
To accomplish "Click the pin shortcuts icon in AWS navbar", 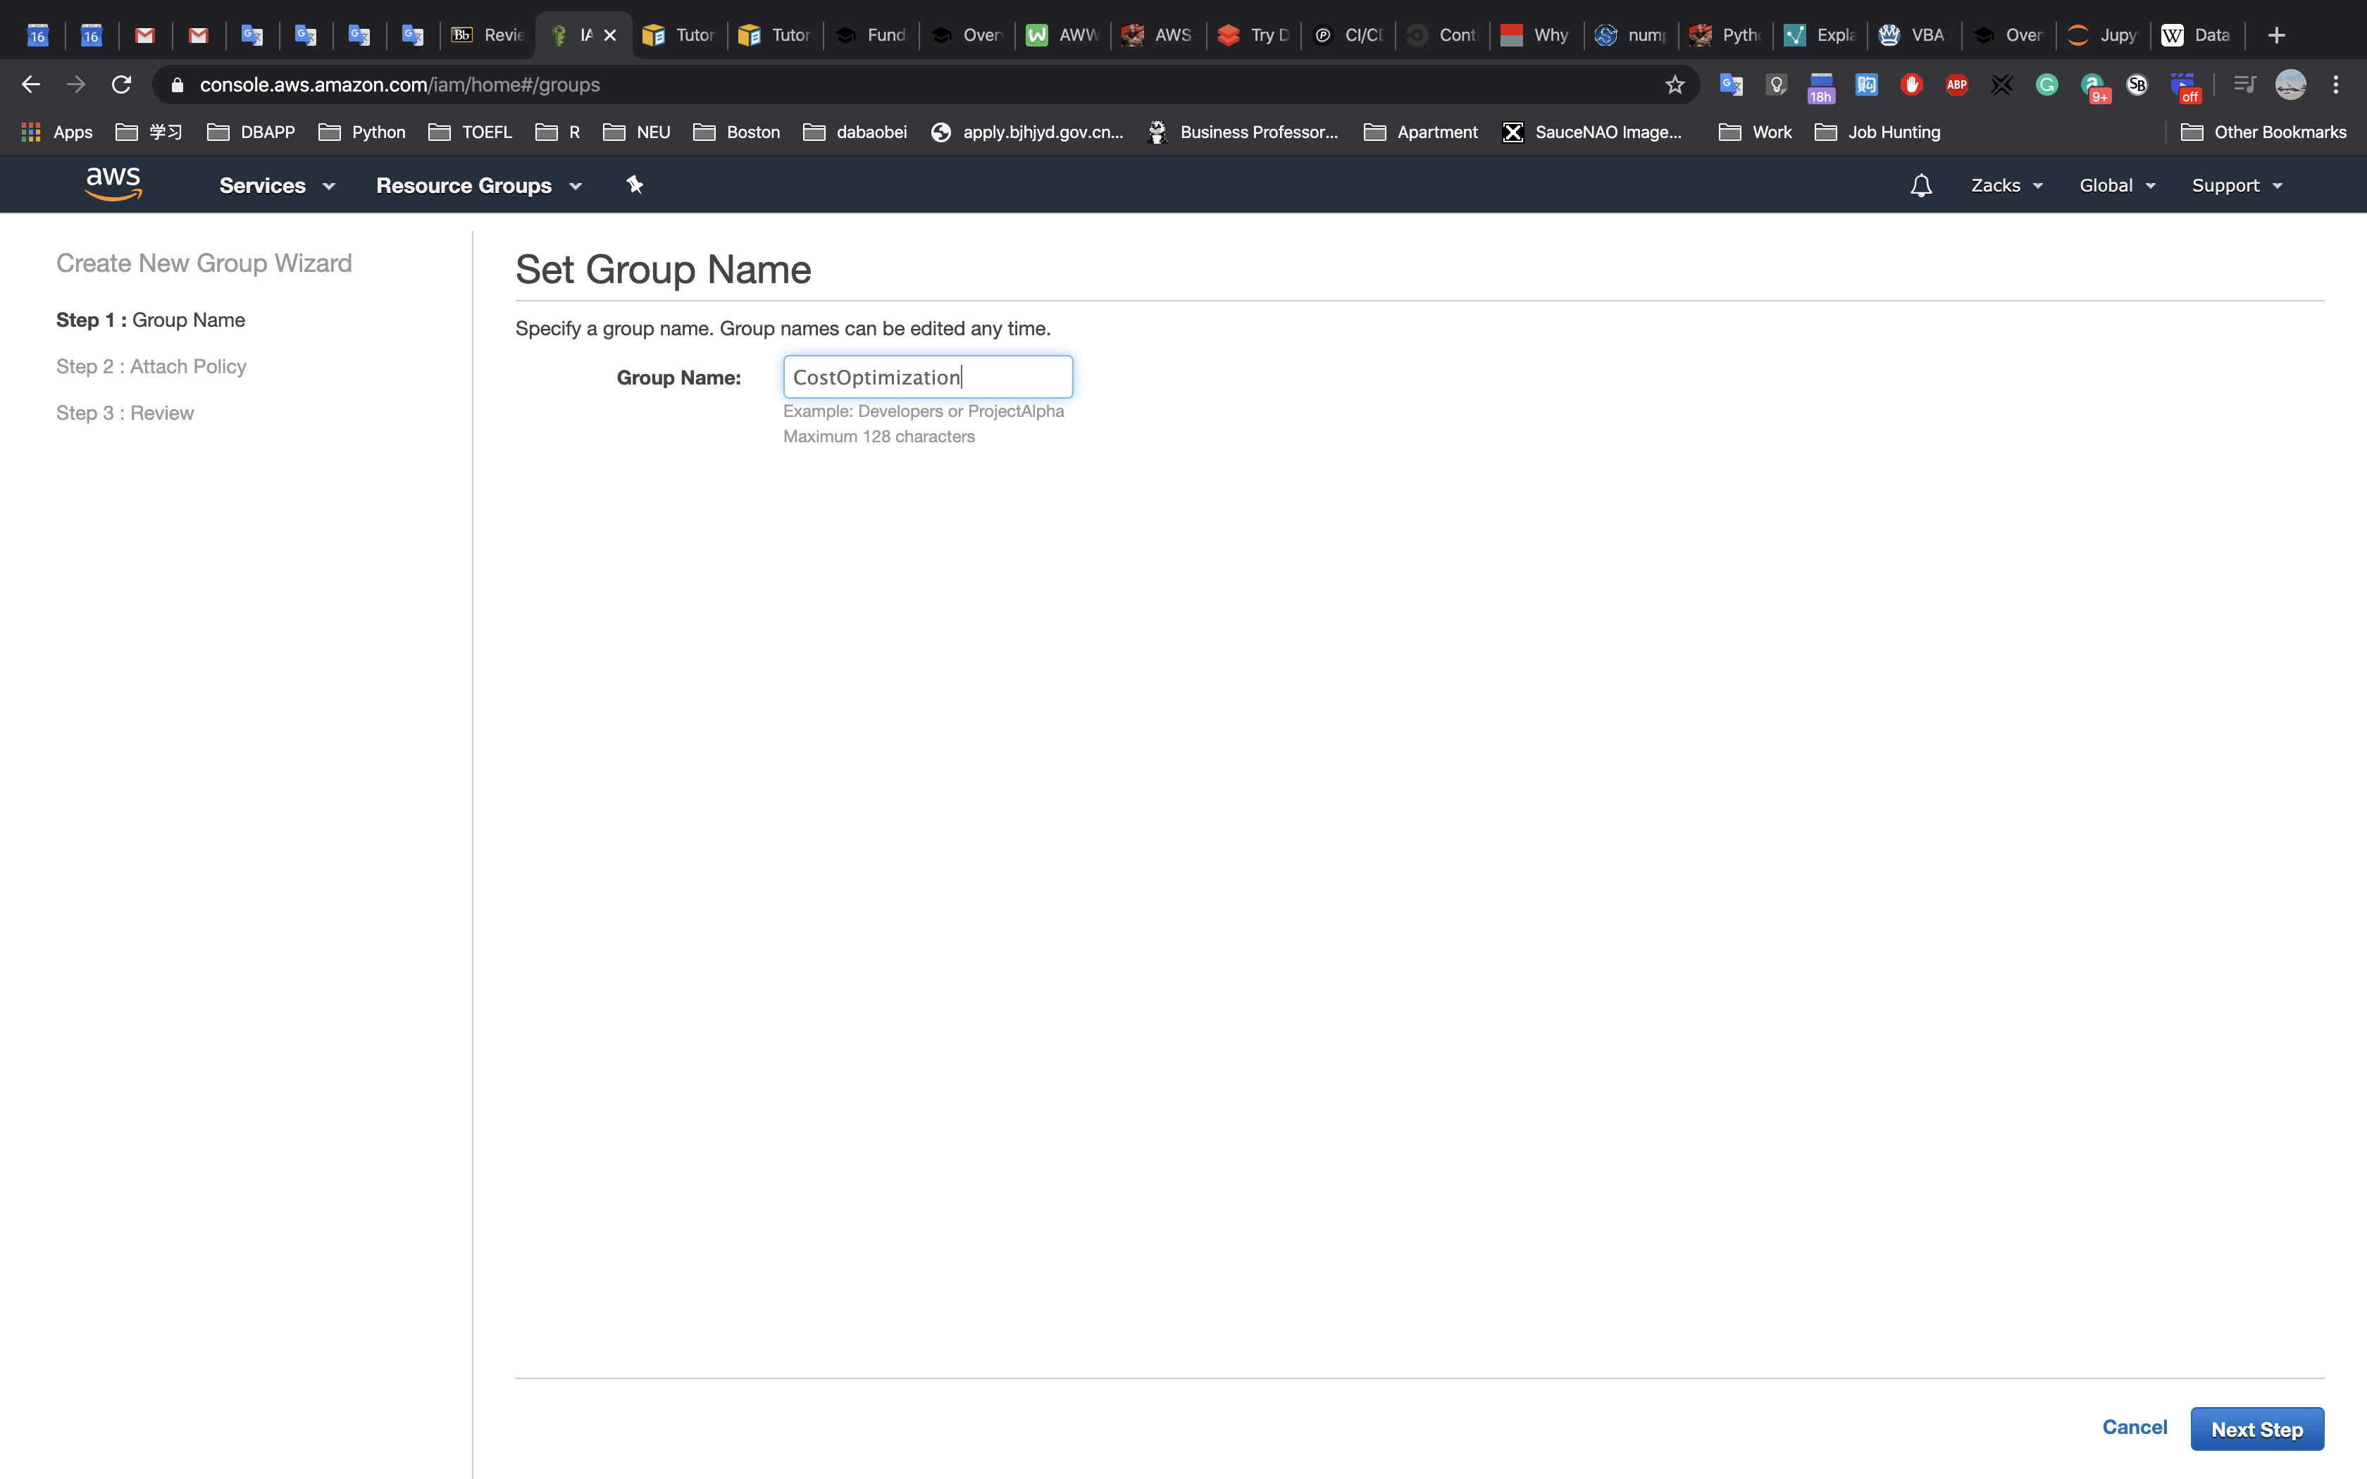I will 635,185.
